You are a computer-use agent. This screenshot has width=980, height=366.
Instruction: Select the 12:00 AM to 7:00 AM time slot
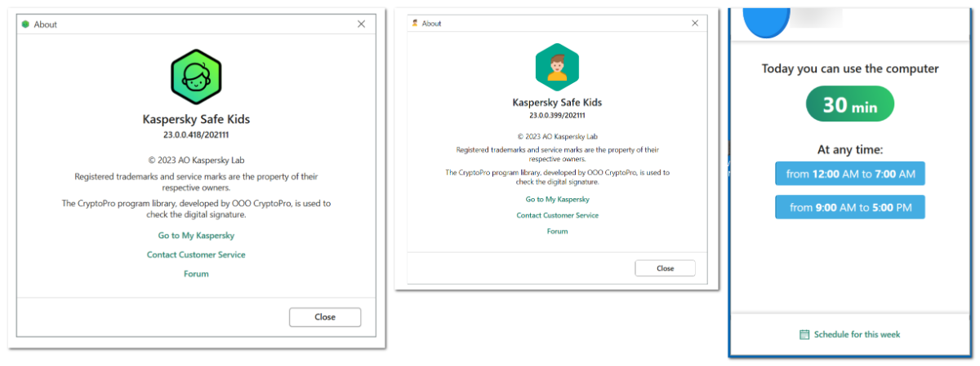click(x=849, y=174)
